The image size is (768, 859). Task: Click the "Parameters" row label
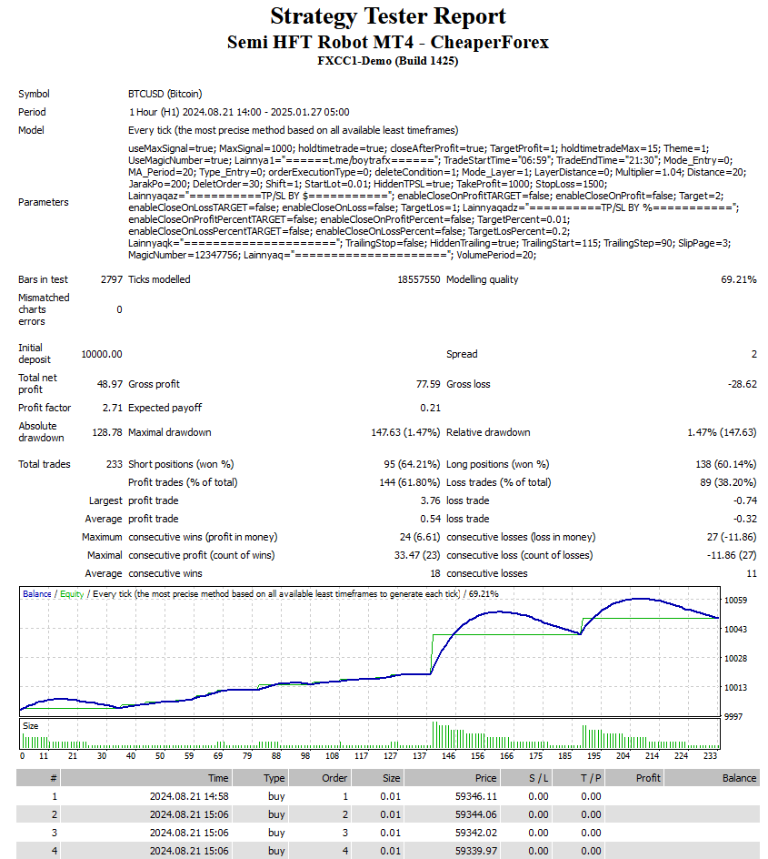pyautogui.click(x=44, y=202)
